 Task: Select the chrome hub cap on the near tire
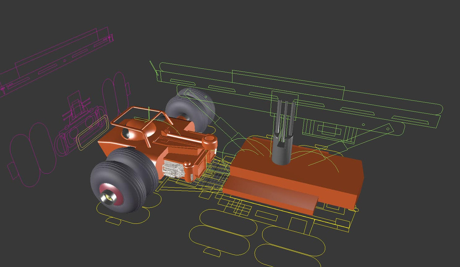coord(108,197)
